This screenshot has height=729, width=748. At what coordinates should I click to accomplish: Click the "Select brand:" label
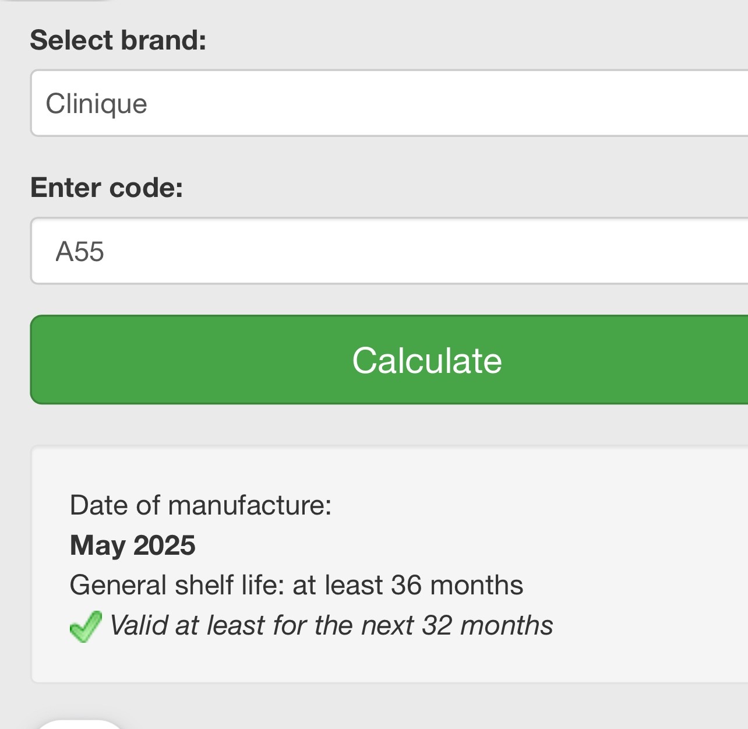(x=118, y=40)
